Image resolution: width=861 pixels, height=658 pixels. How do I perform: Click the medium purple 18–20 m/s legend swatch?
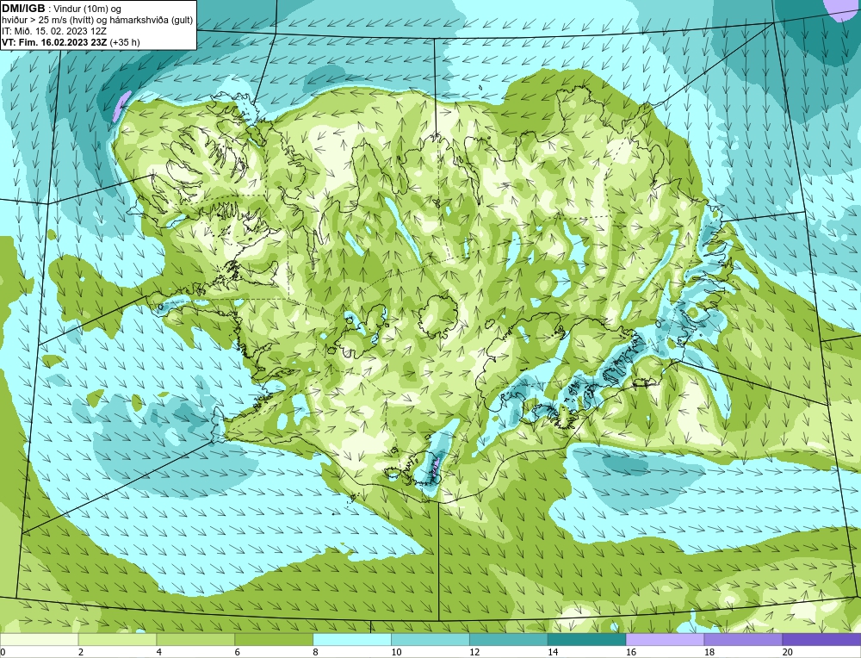(x=743, y=639)
